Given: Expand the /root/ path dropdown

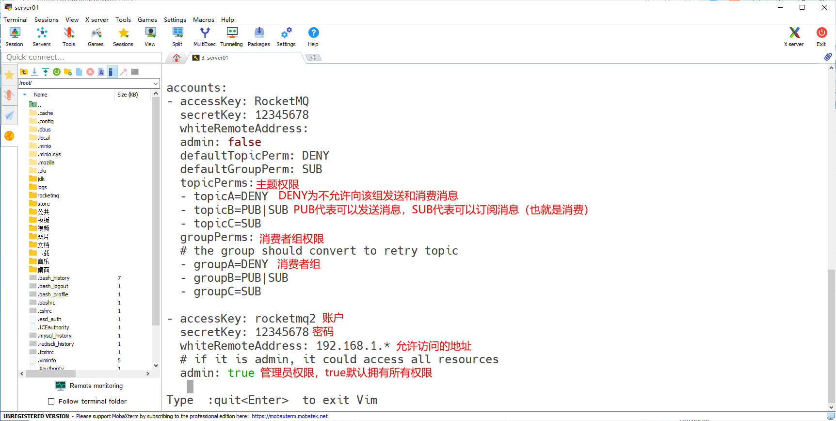Looking at the screenshot, I should [156, 83].
